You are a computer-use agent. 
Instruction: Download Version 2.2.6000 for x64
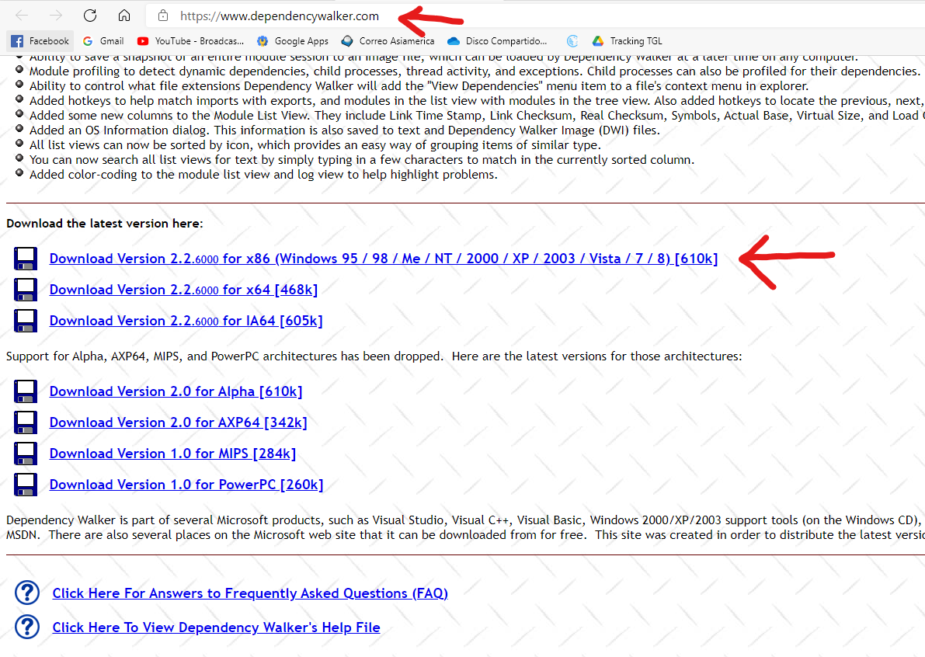tap(183, 290)
